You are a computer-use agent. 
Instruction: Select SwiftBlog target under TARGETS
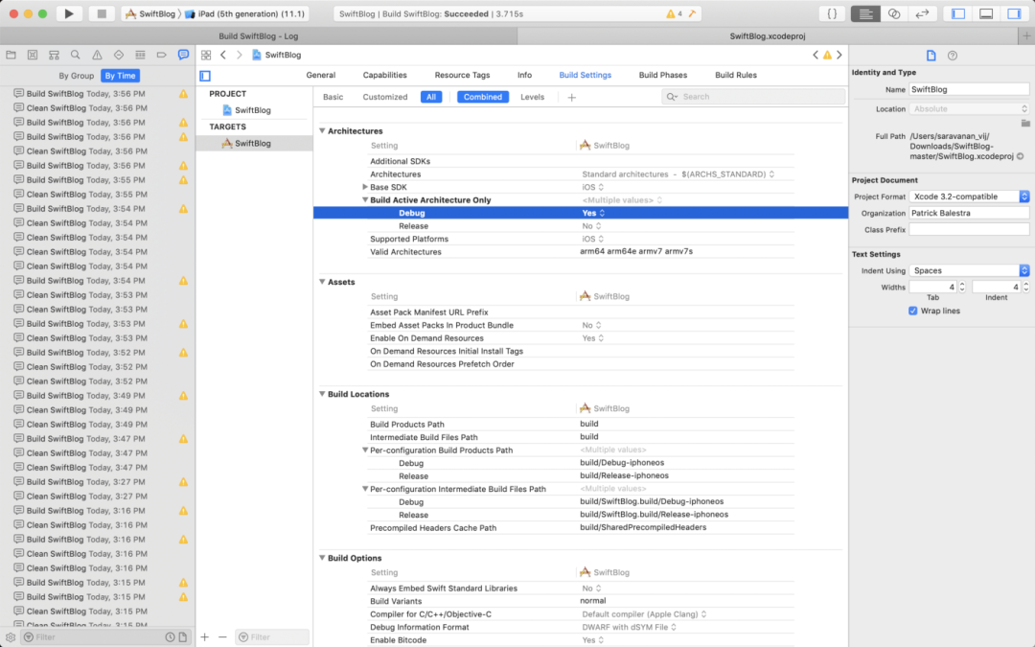(x=254, y=143)
